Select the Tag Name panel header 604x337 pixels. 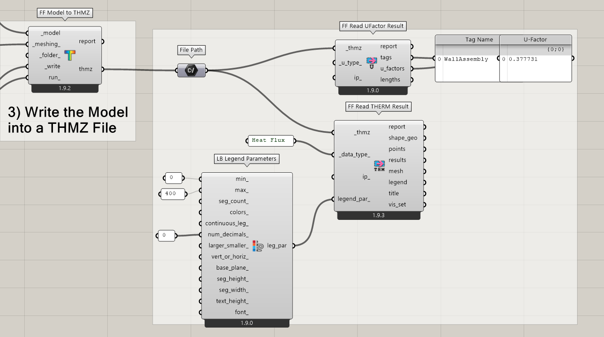[468, 39]
